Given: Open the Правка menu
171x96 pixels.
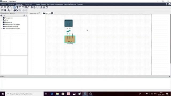Looking at the screenshot, I should [x=44, y=4].
